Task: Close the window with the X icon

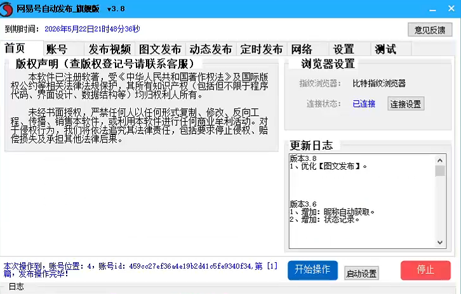Action: point(451,8)
